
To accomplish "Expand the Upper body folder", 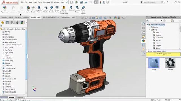I will pos(1,61).
